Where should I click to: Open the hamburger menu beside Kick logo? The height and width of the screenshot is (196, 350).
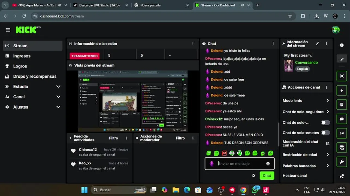[8, 30]
